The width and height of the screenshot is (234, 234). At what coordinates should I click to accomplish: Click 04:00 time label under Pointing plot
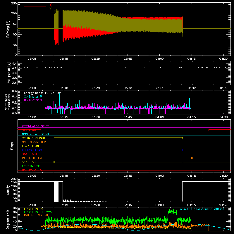[x=159, y=59]
